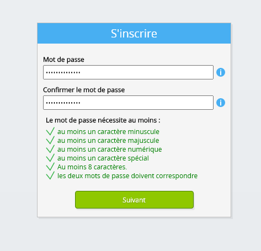Select "au moins un caractère numérique" text
The width and height of the screenshot is (261, 251).
click(x=110, y=149)
